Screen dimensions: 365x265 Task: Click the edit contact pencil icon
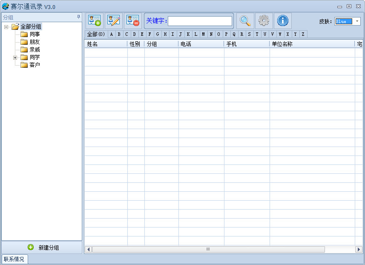coord(114,21)
